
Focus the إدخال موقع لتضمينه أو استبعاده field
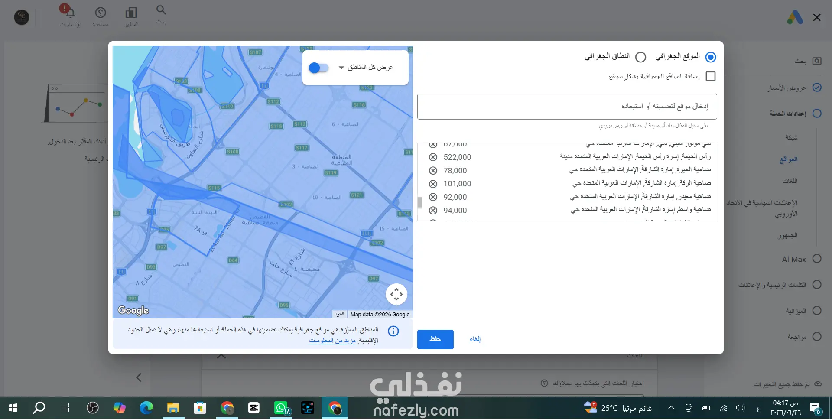pos(567,107)
